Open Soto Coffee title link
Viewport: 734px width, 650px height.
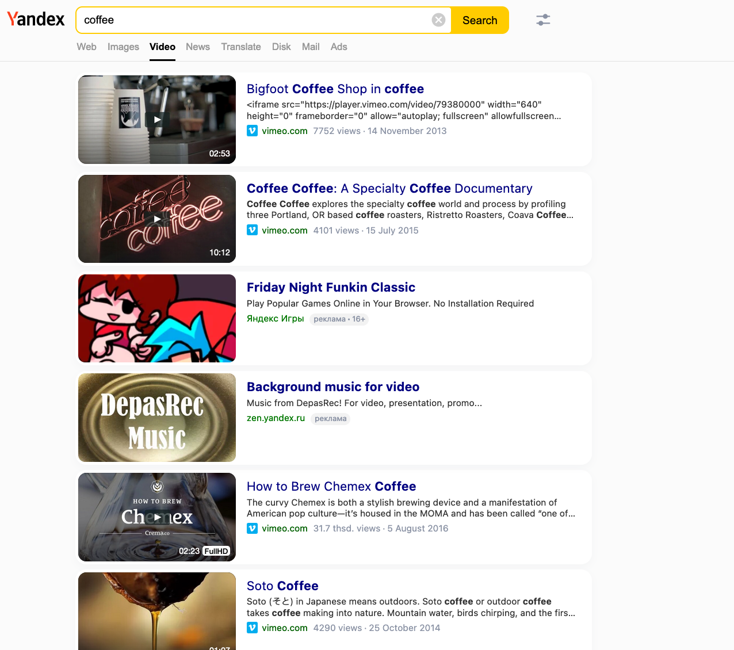tap(282, 586)
